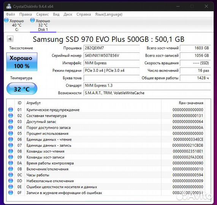Click status orb for Ошибки целостности носителя row
This screenshot has width=217, height=205.
[x=11, y=187]
